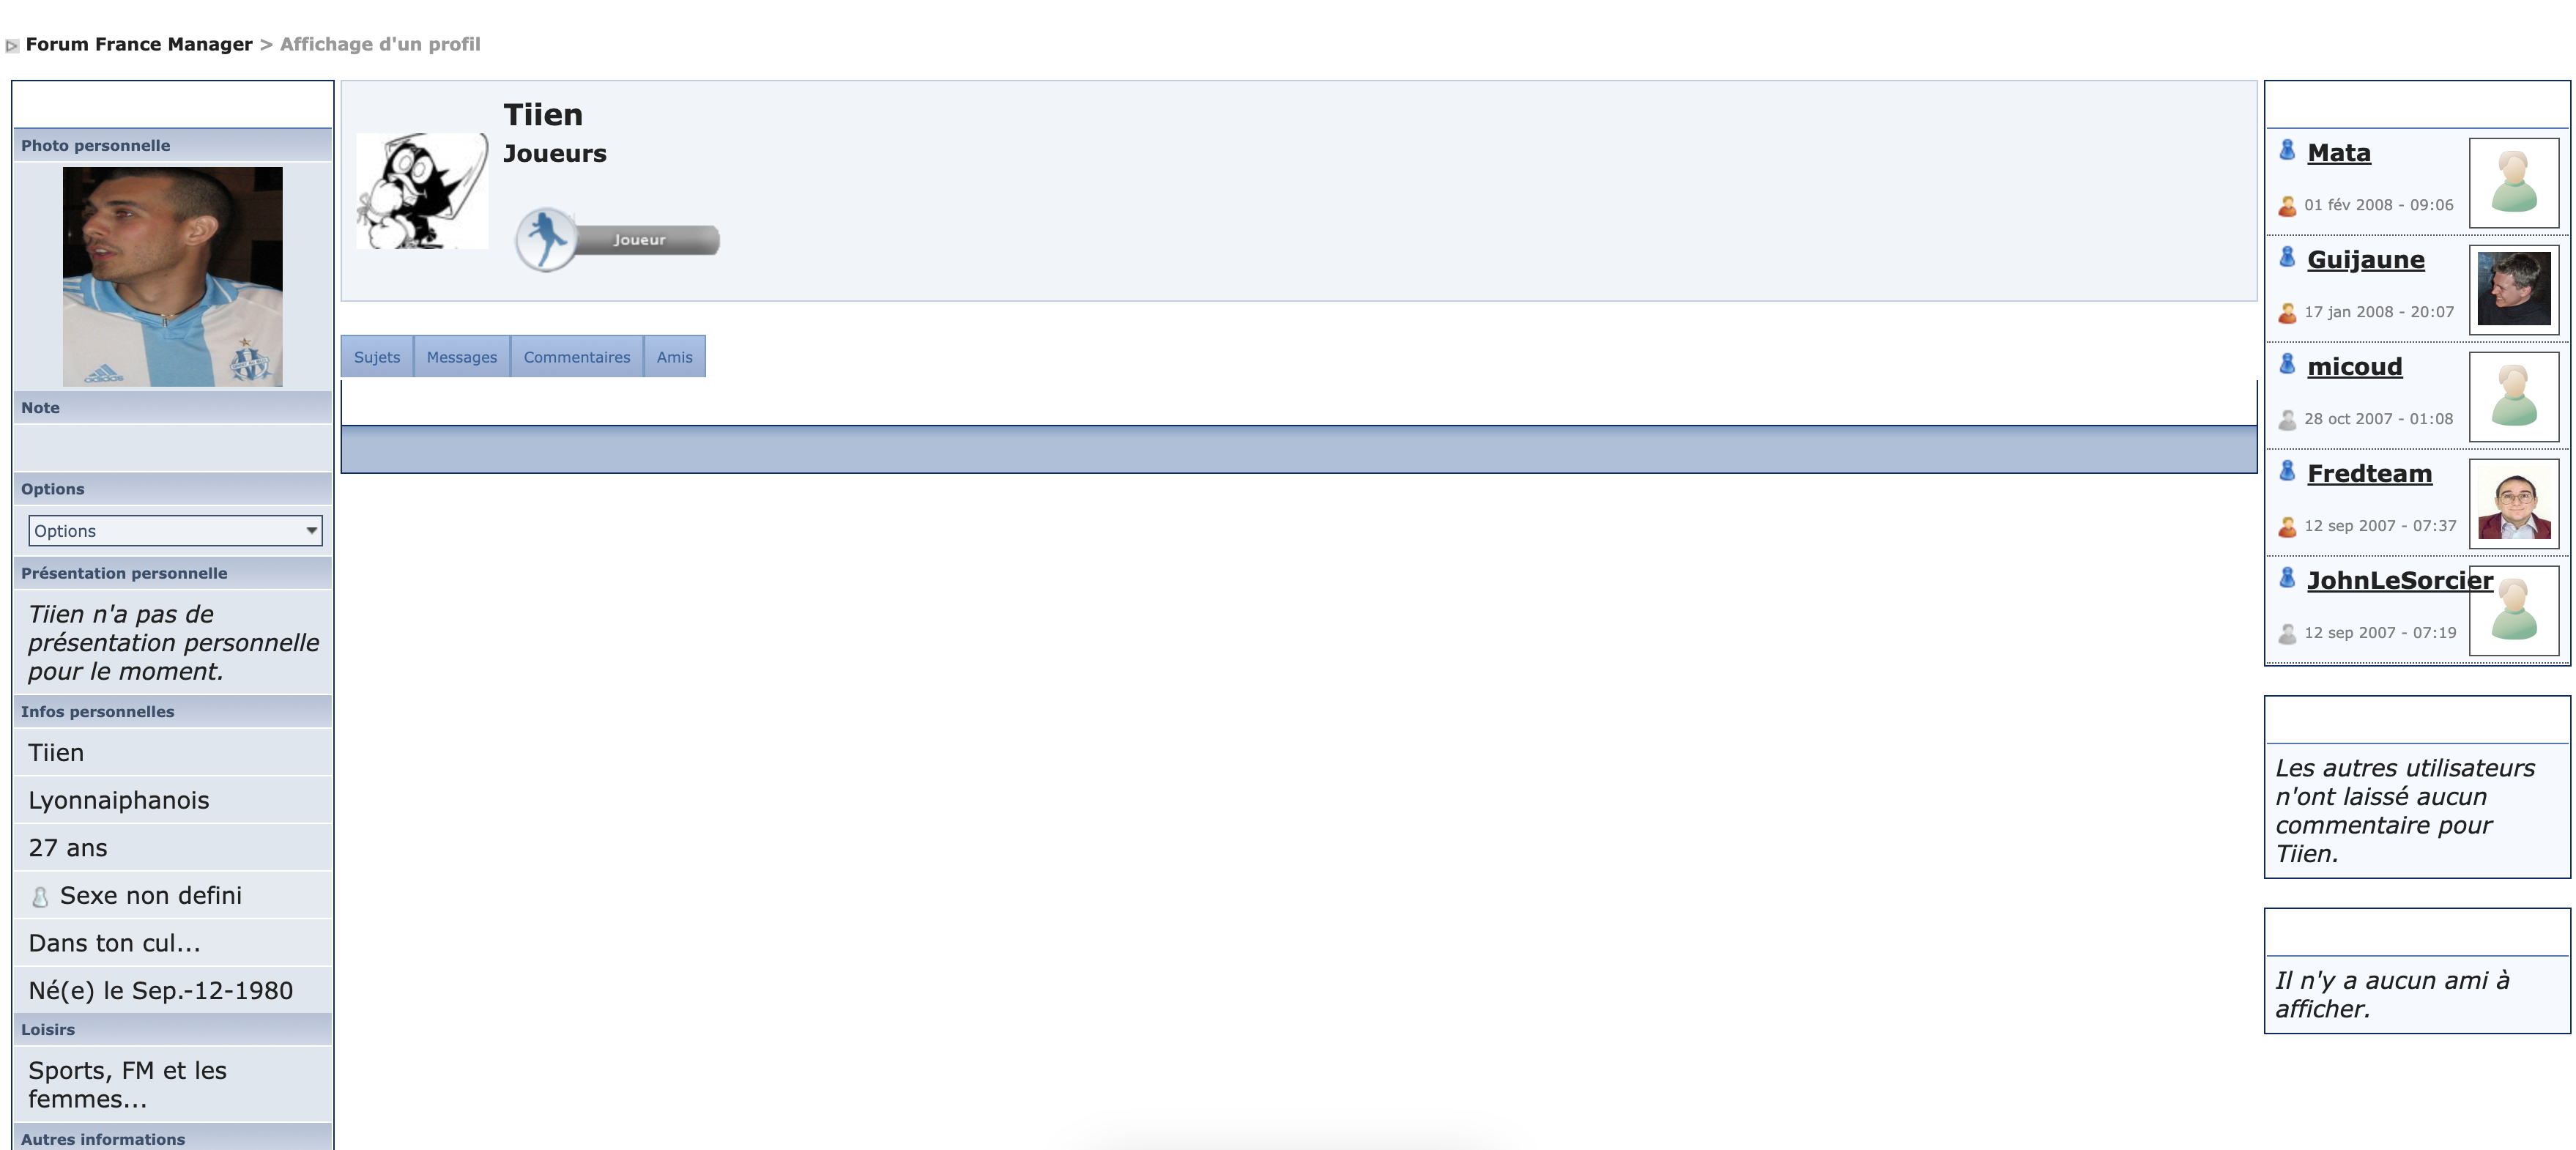Image resolution: width=2576 pixels, height=1150 pixels.
Task: Click the gender icon beside Sexe non defini
Action: (40, 897)
